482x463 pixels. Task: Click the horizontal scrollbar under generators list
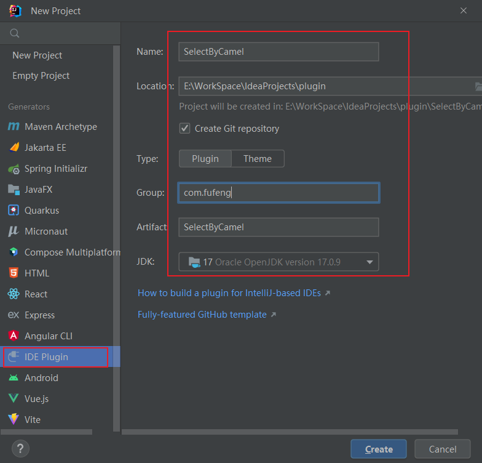point(47,432)
